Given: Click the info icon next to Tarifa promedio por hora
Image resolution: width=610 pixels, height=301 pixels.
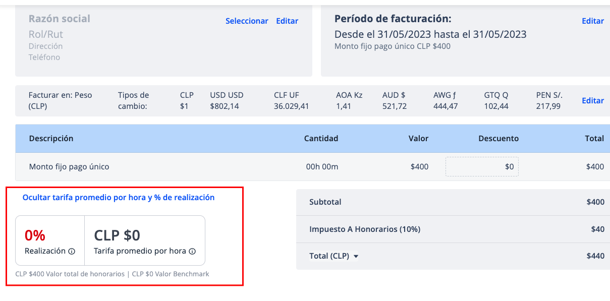Looking at the screenshot, I should coord(192,251).
